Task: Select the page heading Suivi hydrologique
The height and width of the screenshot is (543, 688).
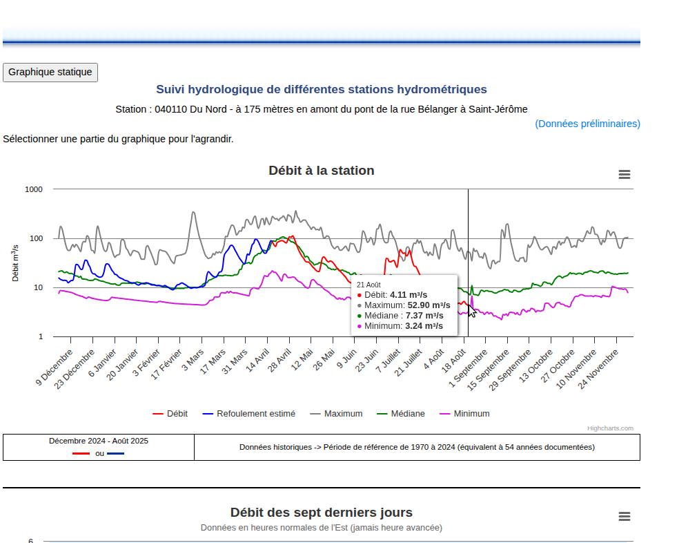Action: click(322, 90)
